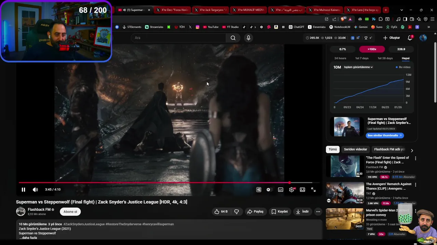Screen dimensions: 437x245
Task: Open the Gemini bookmark
Action: pos(361,27)
